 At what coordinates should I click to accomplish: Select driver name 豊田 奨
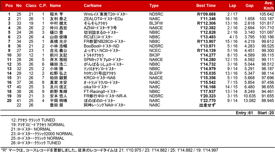click(57, 105)
